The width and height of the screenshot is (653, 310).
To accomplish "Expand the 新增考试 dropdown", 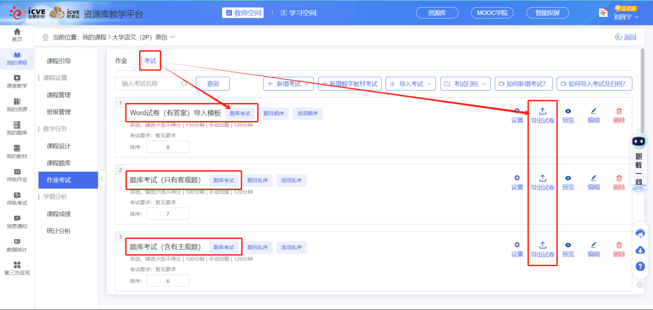I will click(x=288, y=84).
